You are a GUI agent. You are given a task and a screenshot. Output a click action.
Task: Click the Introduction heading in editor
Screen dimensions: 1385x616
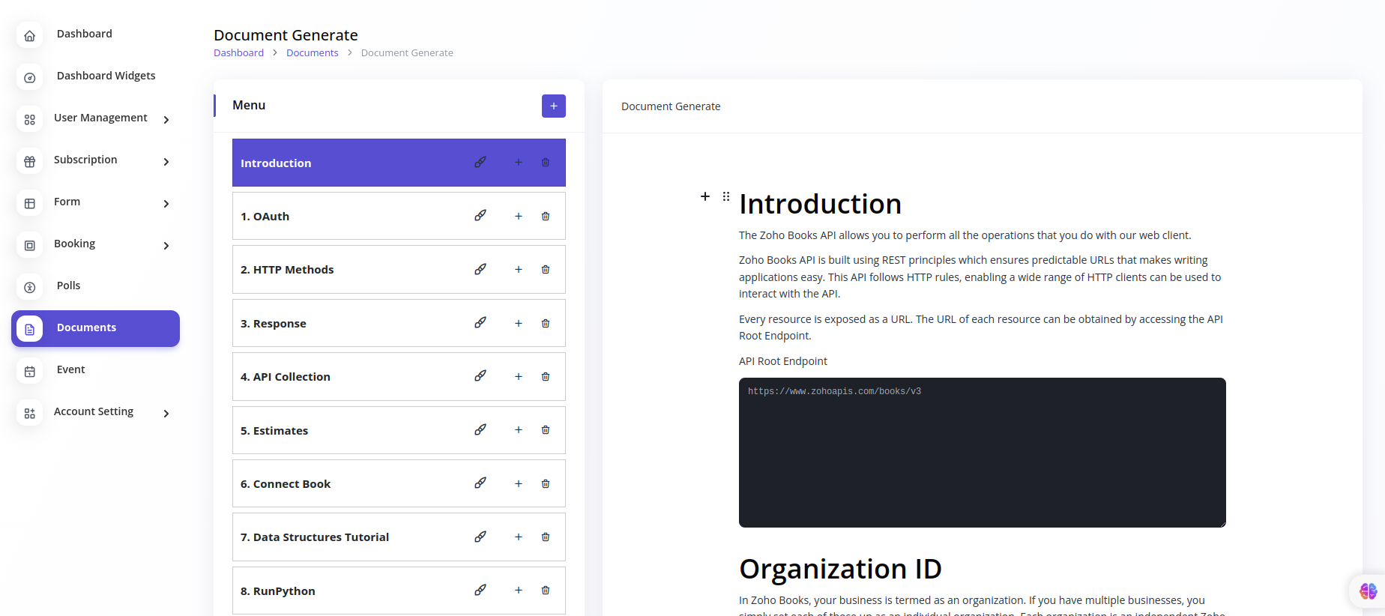click(820, 204)
